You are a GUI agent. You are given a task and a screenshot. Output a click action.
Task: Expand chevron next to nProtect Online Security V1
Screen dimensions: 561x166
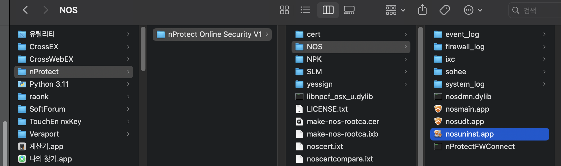[x=267, y=34]
